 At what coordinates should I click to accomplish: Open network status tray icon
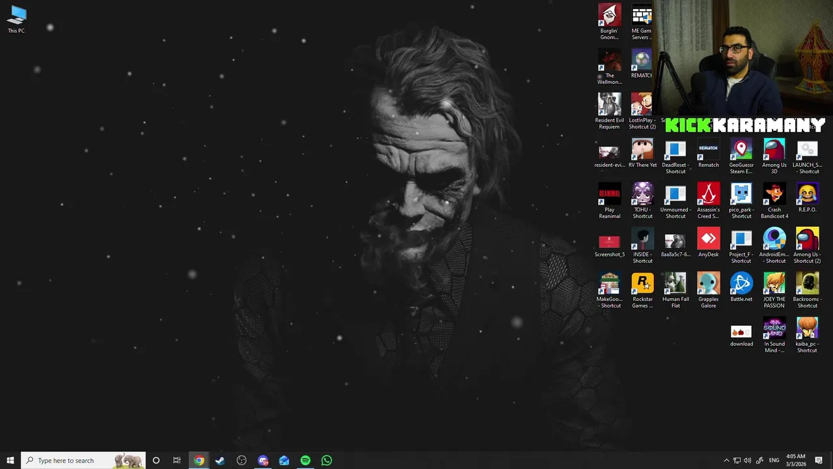[x=737, y=461]
